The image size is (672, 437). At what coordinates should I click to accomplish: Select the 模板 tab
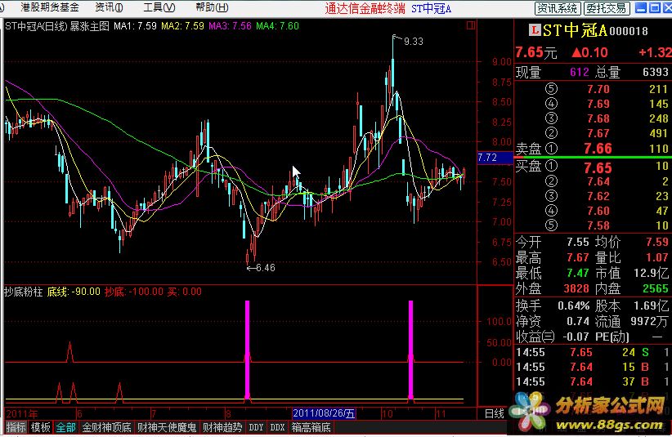40,427
